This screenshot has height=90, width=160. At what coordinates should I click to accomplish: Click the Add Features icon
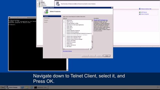coord(140,12)
